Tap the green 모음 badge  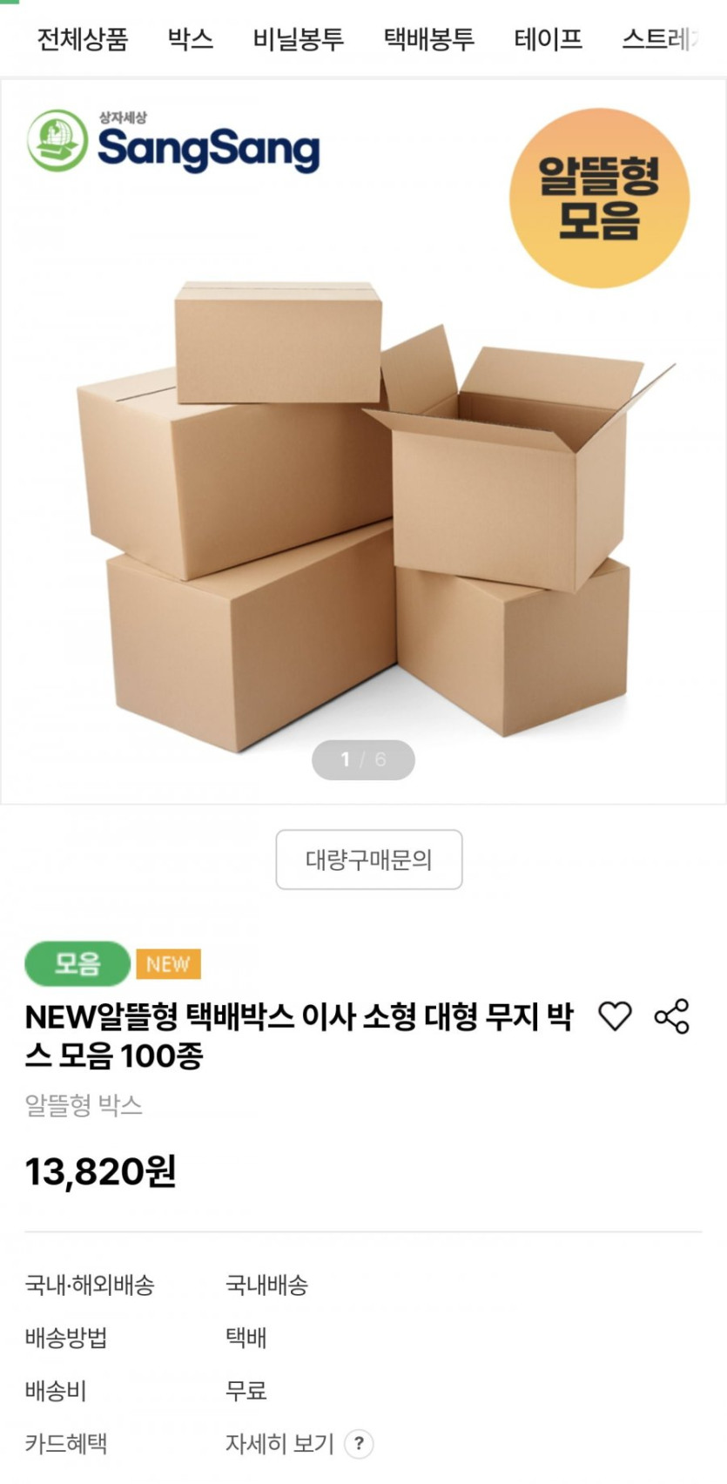(x=77, y=964)
